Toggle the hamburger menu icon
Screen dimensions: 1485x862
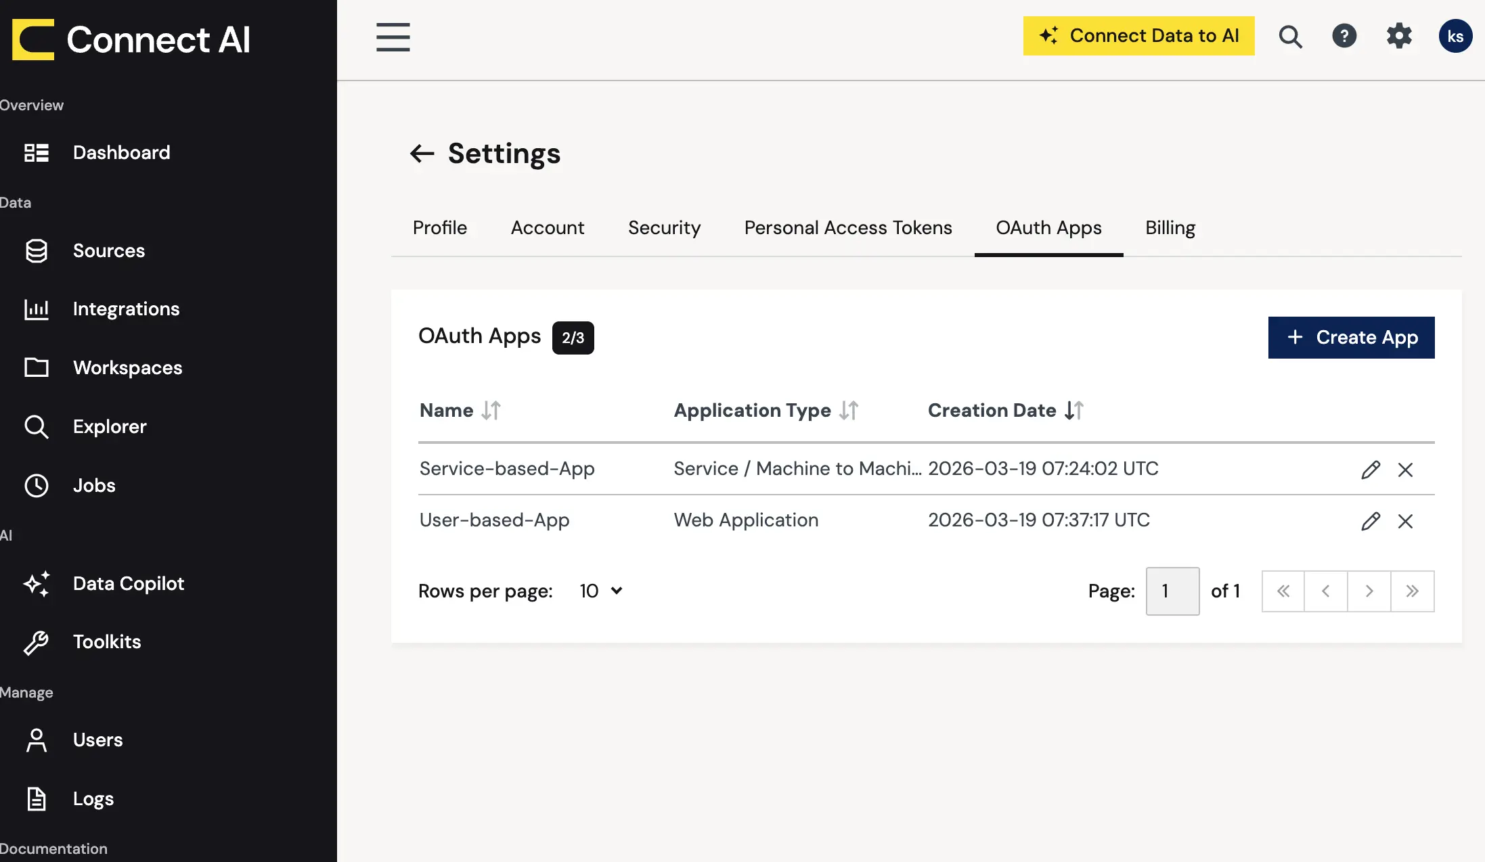pyautogui.click(x=393, y=37)
